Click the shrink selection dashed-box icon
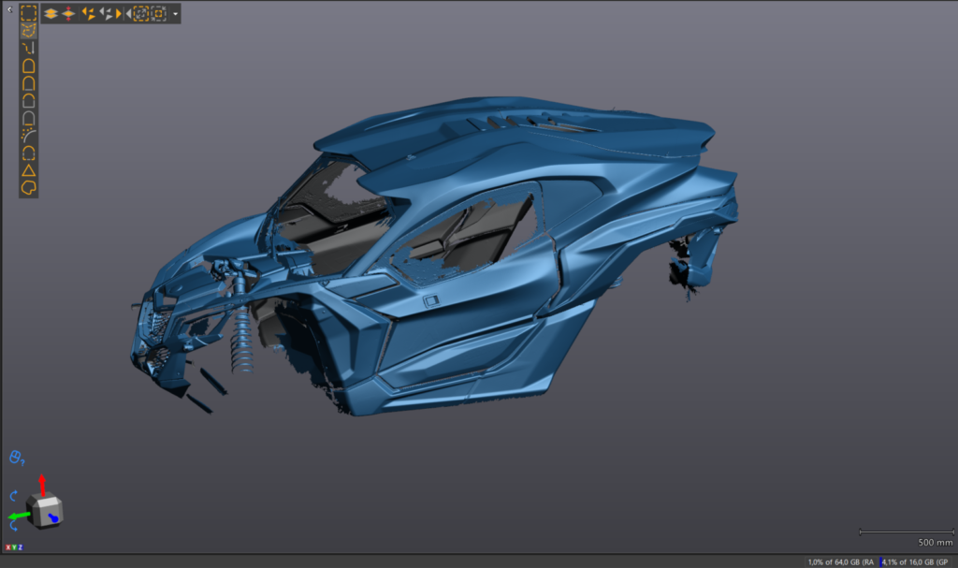958x568 pixels. (x=158, y=14)
